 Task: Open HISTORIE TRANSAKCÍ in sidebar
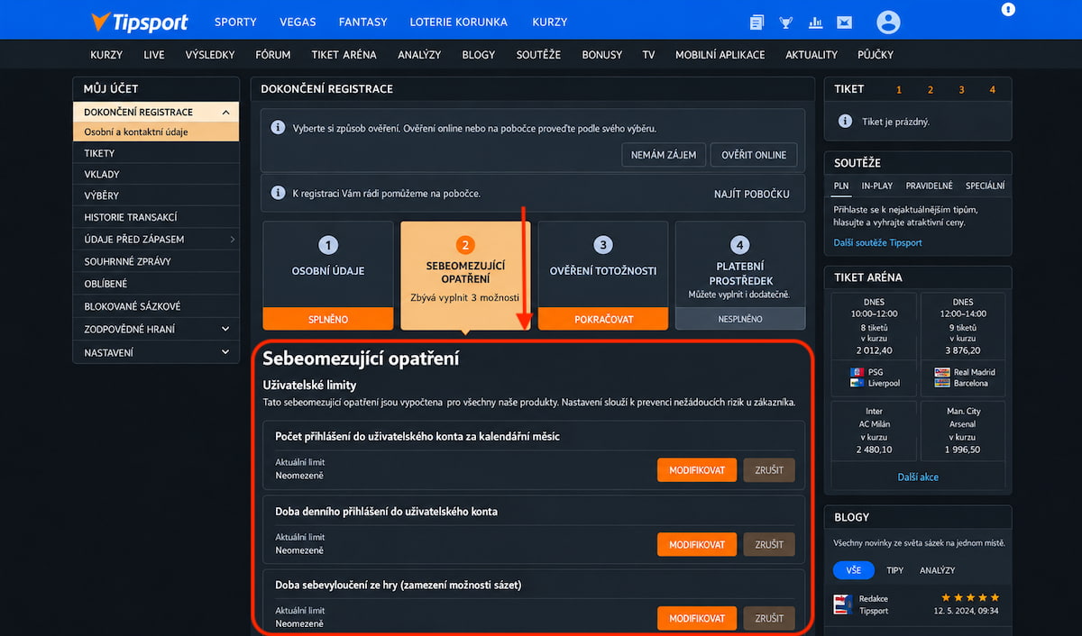pyautogui.click(x=156, y=217)
